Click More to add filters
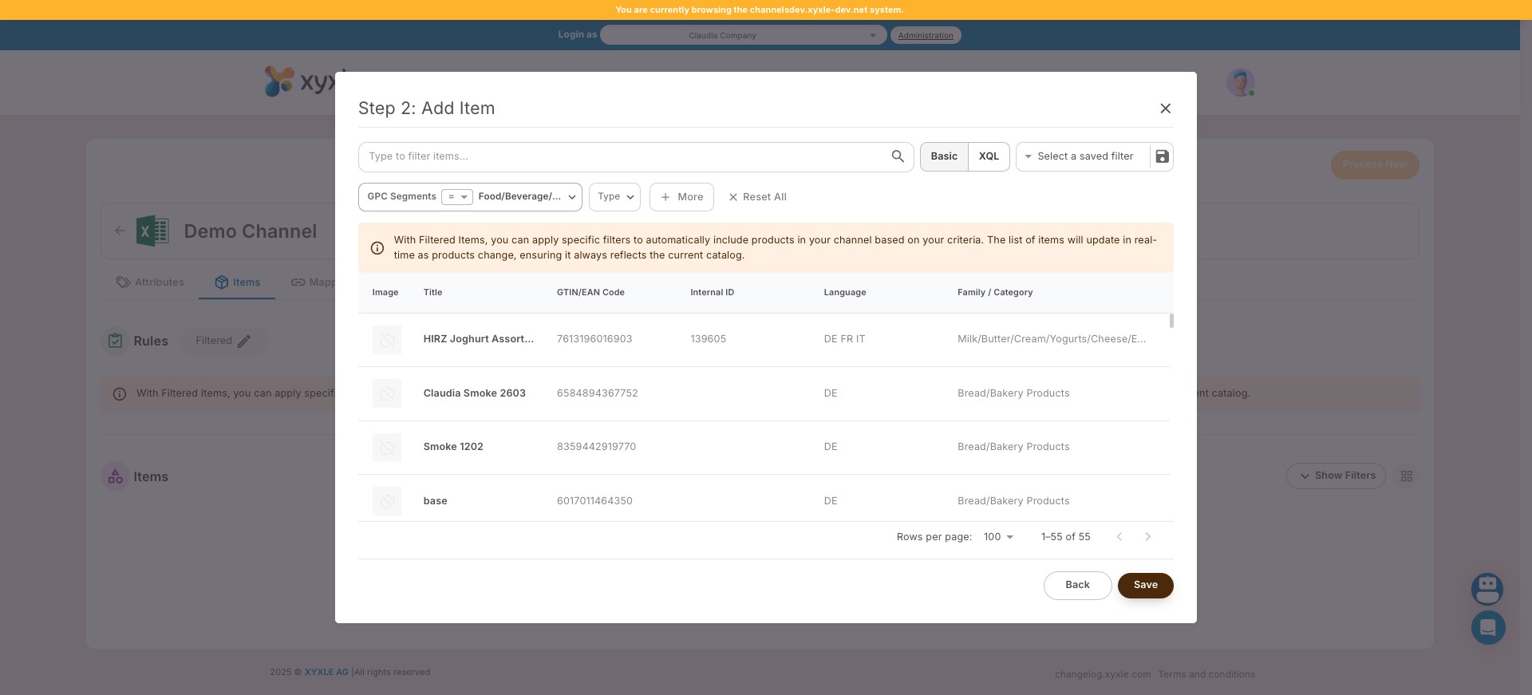This screenshot has height=695, width=1532. pyautogui.click(x=681, y=197)
